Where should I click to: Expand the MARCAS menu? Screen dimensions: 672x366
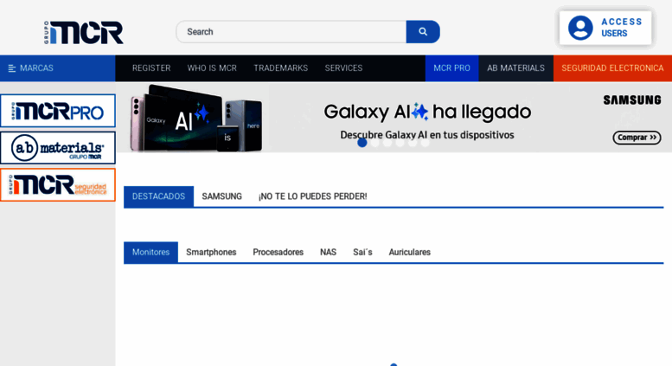pyautogui.click(x=57, y=68)
